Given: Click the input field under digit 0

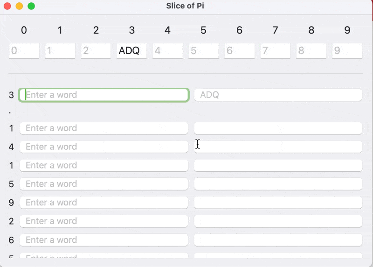Looking at the screenshot, I should click(x=24, y=51).
